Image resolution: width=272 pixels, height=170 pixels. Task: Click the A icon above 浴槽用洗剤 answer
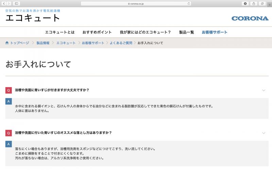click(8, 144)
